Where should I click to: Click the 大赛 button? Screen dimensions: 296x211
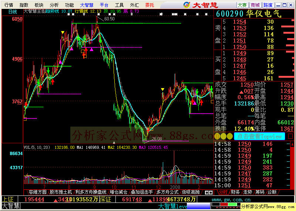(242, 5)
